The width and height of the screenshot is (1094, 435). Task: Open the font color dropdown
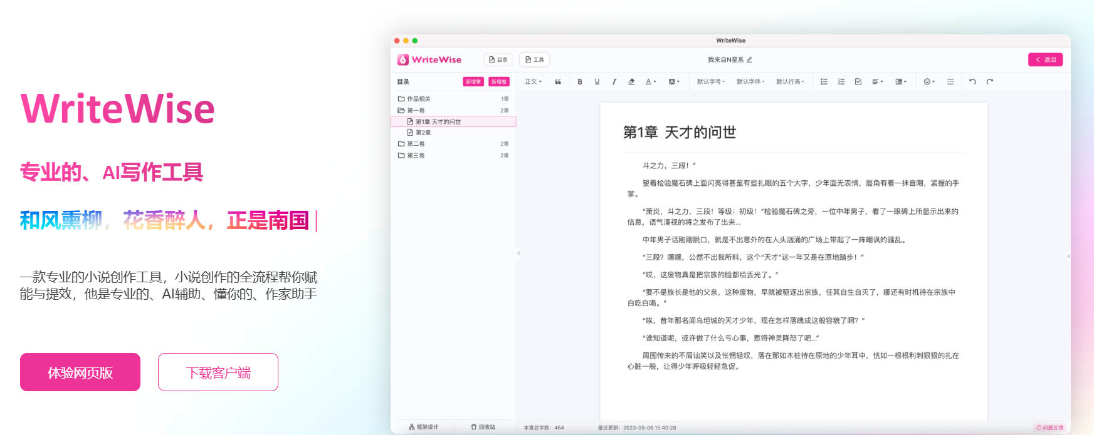coord(651,82)
